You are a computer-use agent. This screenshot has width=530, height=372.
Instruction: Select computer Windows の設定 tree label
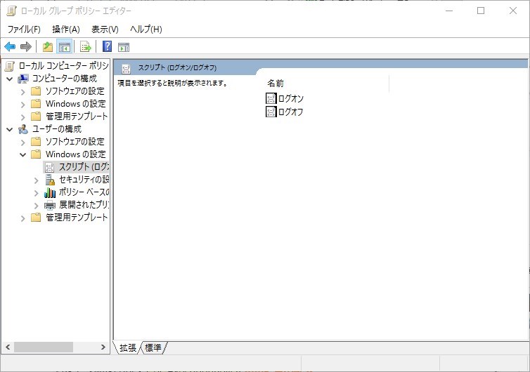click(76, 104)
